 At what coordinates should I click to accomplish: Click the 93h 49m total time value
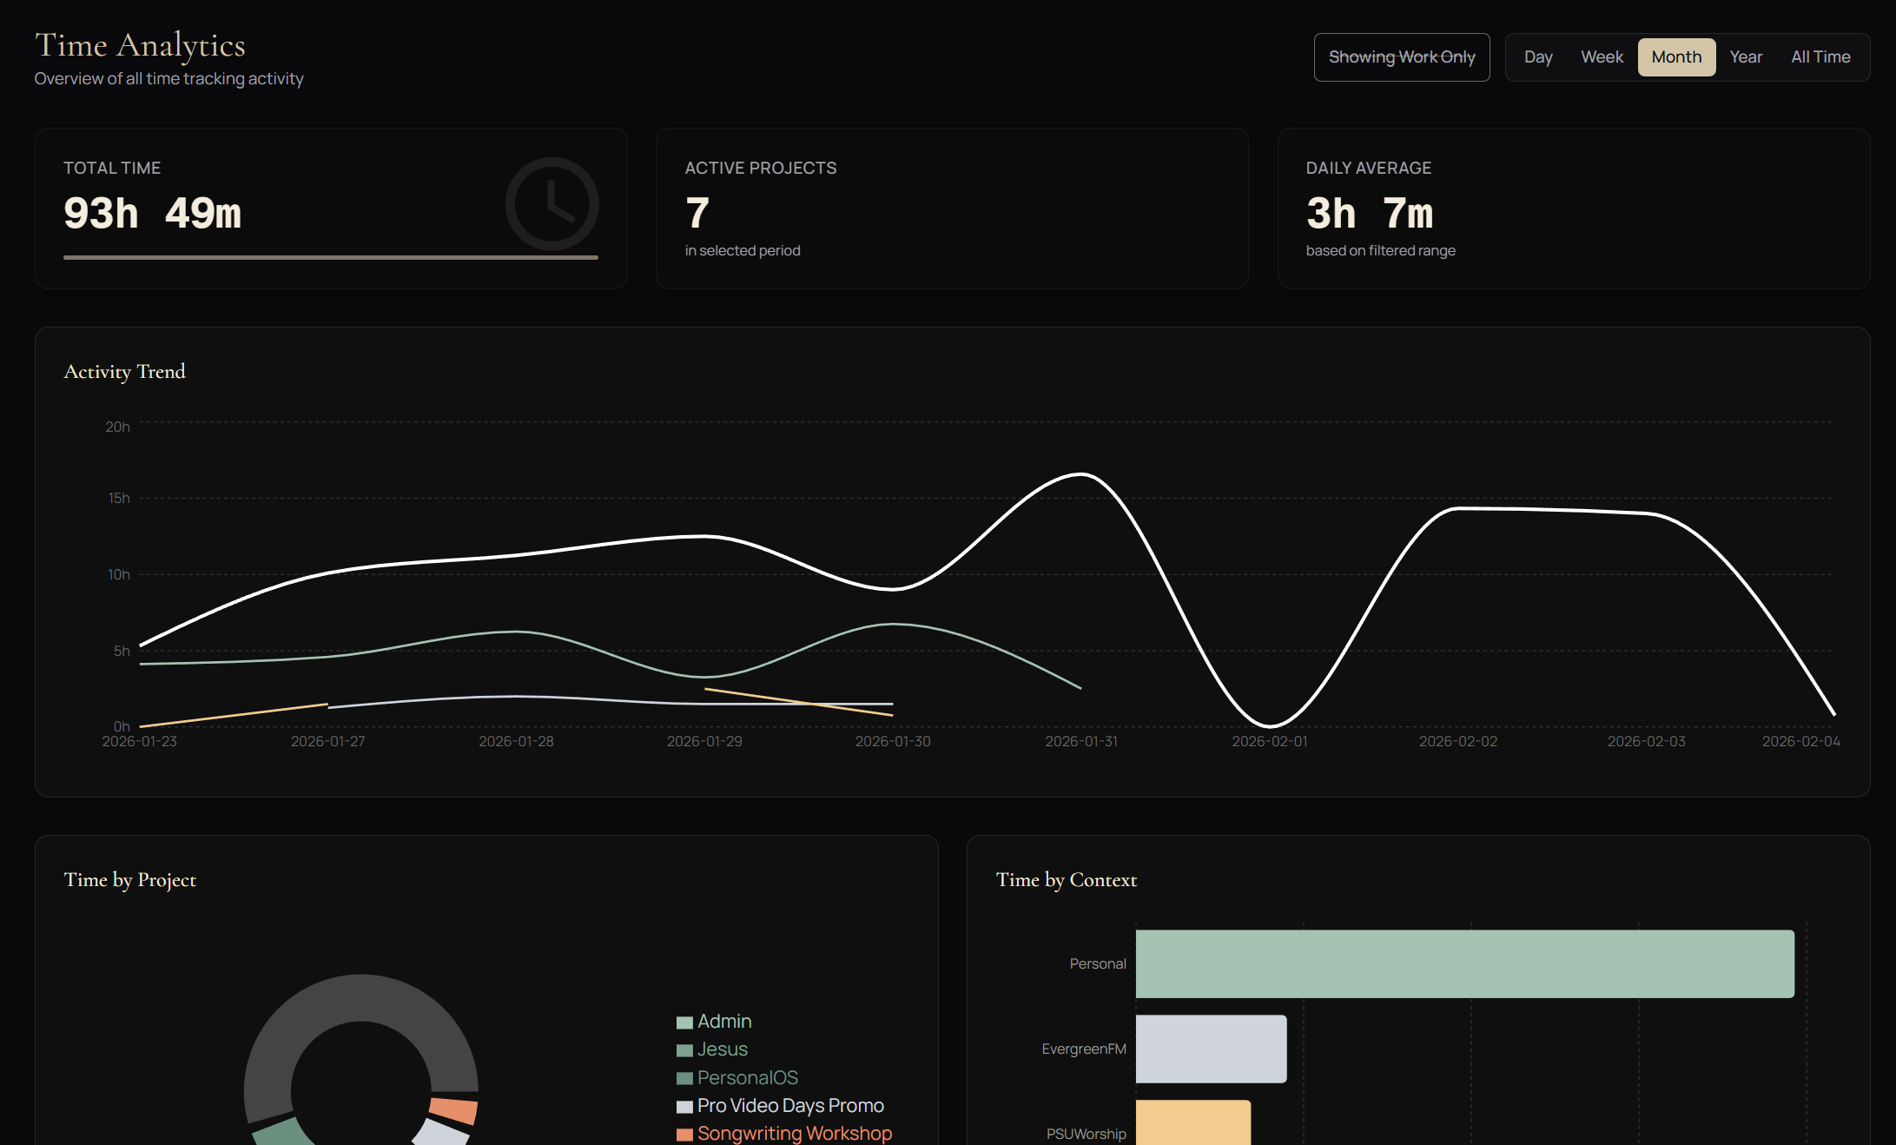[x=152, y=214]
